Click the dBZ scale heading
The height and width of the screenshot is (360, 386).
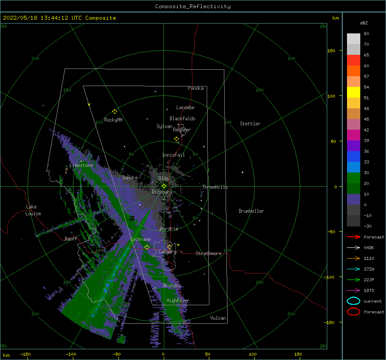[x=364, y=23]
